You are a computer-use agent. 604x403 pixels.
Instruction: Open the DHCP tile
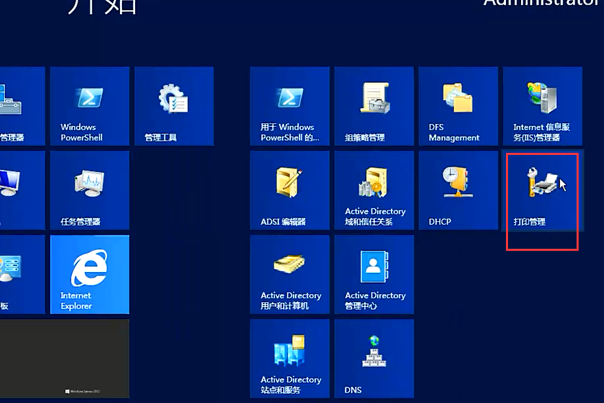pyautogui.click(x=459, y=191)
